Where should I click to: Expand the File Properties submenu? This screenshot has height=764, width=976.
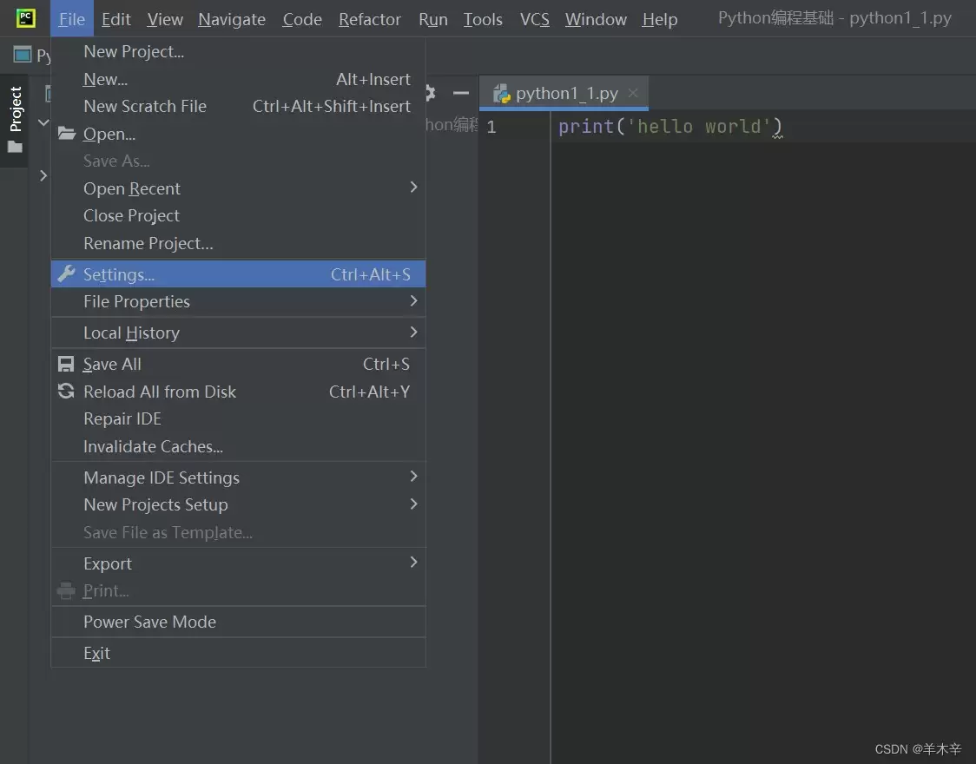click(x=239, y=302)
